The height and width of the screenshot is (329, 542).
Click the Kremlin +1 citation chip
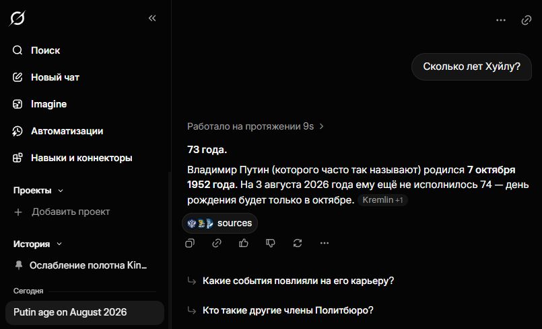(382, 200)
